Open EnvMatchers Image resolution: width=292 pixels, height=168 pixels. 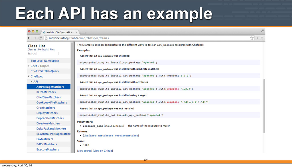click(45, 139)
